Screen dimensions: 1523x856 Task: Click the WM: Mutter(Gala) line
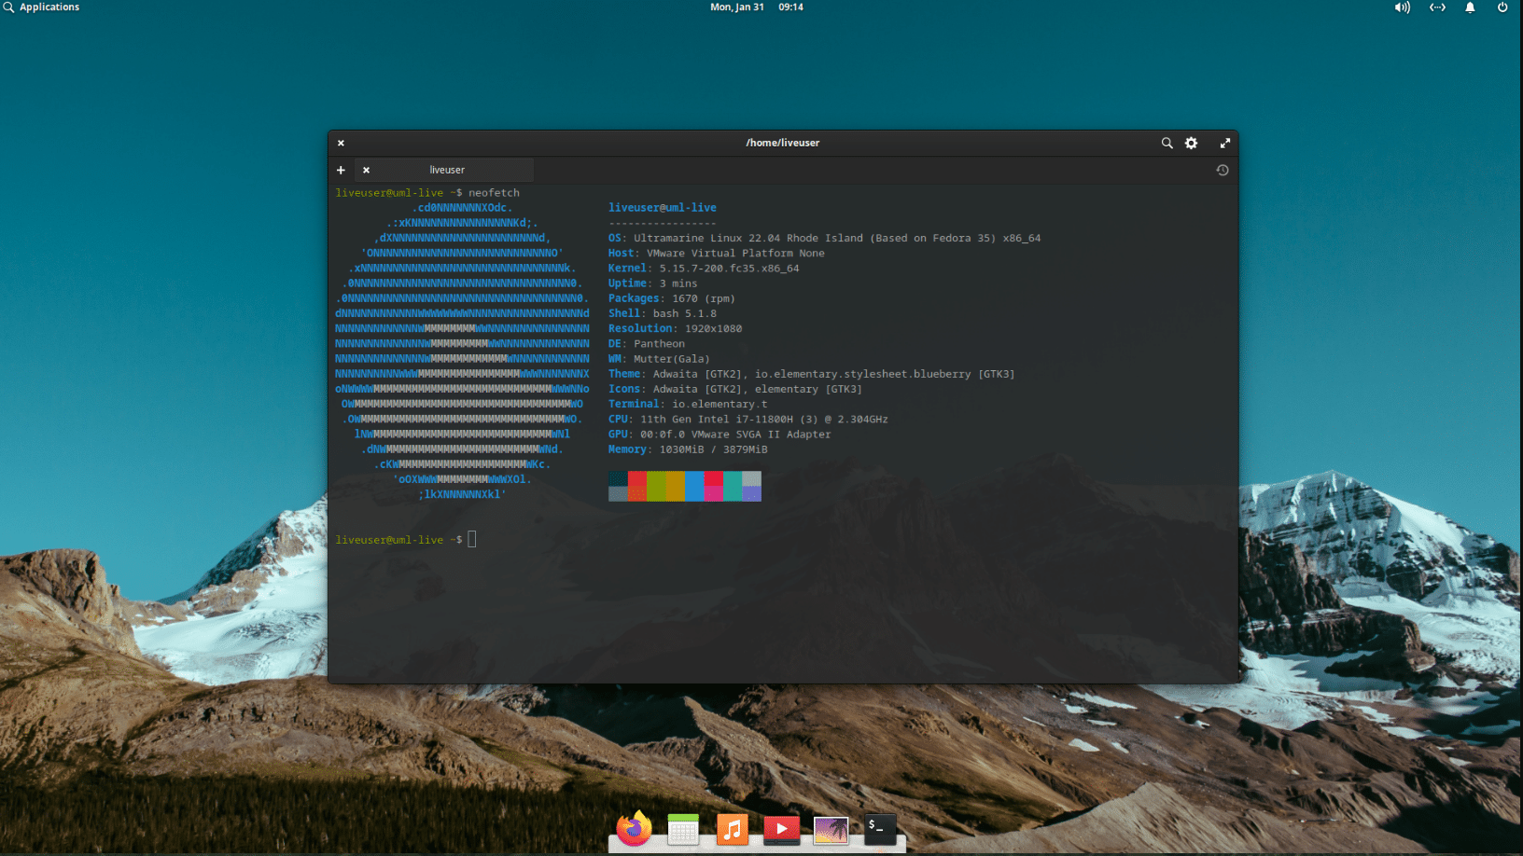coord(659,359)
